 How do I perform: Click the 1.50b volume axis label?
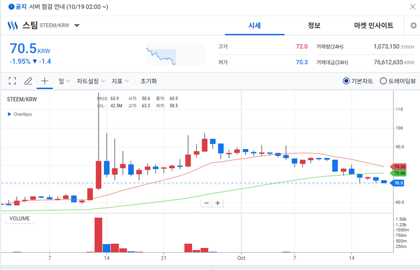pos(401,219)
